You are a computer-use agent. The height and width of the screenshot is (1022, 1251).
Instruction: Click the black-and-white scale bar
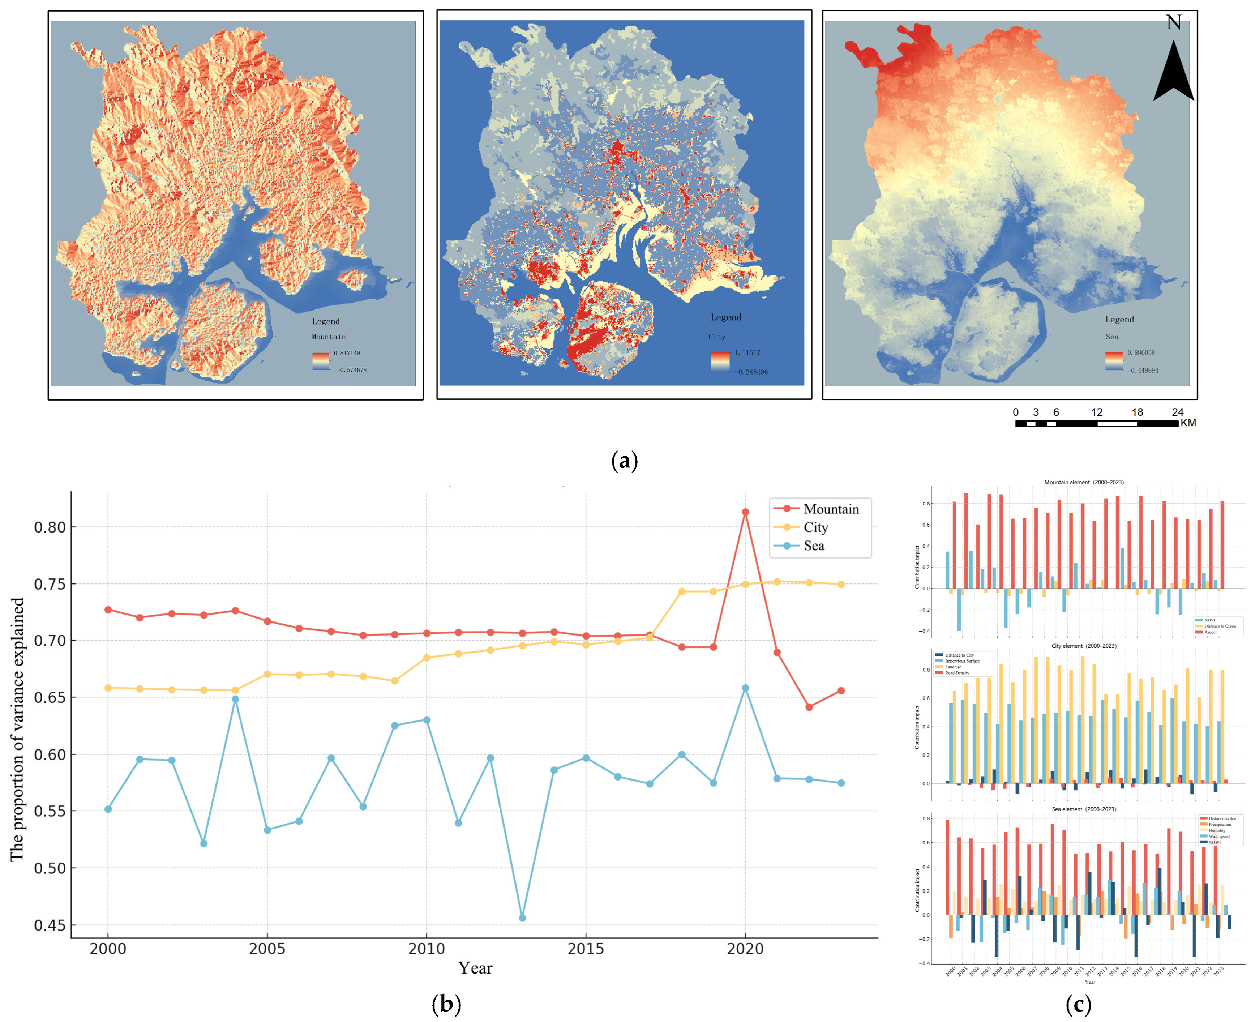click(x=1097, y=423)
